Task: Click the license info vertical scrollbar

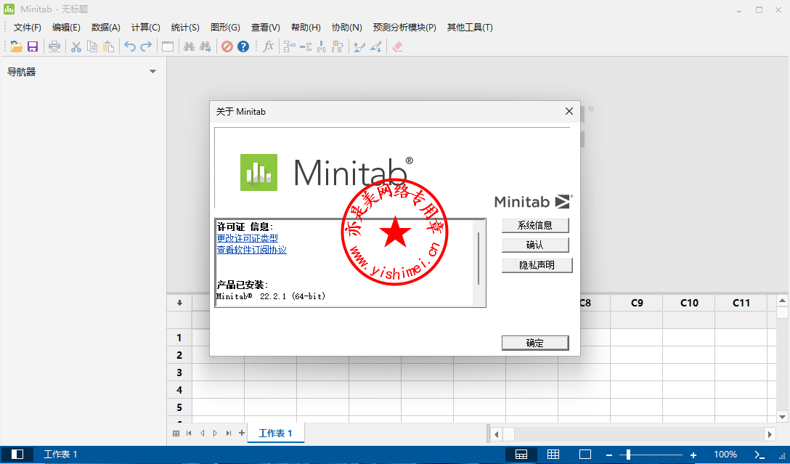Action: 478,259
